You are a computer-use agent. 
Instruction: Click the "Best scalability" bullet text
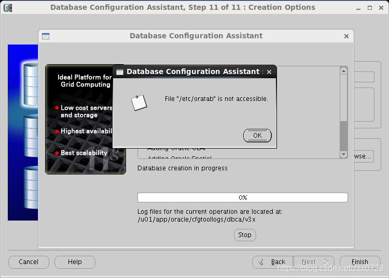[84, 153]
